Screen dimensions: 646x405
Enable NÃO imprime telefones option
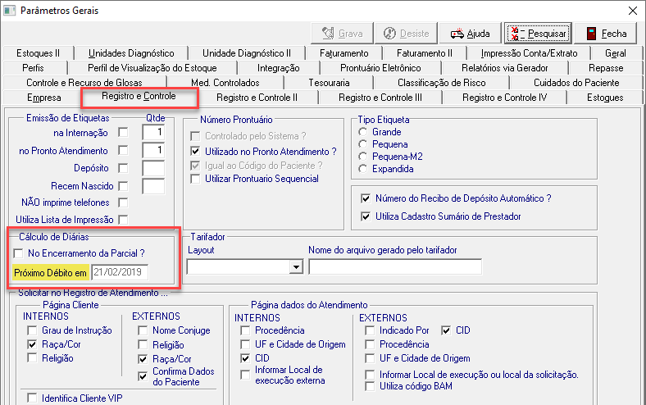pyautogui.click(x=123, y=202)
